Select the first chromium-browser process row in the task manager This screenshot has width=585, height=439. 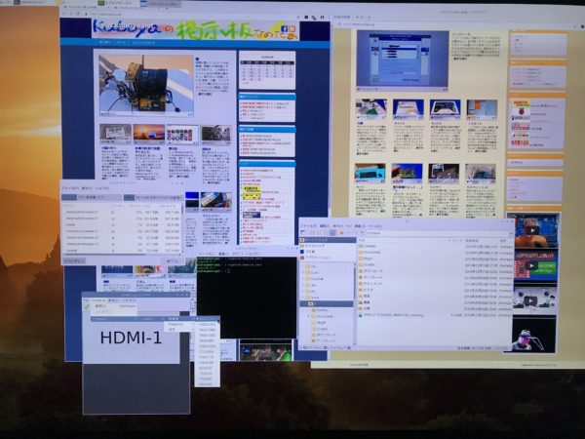(x=122, y=212)
